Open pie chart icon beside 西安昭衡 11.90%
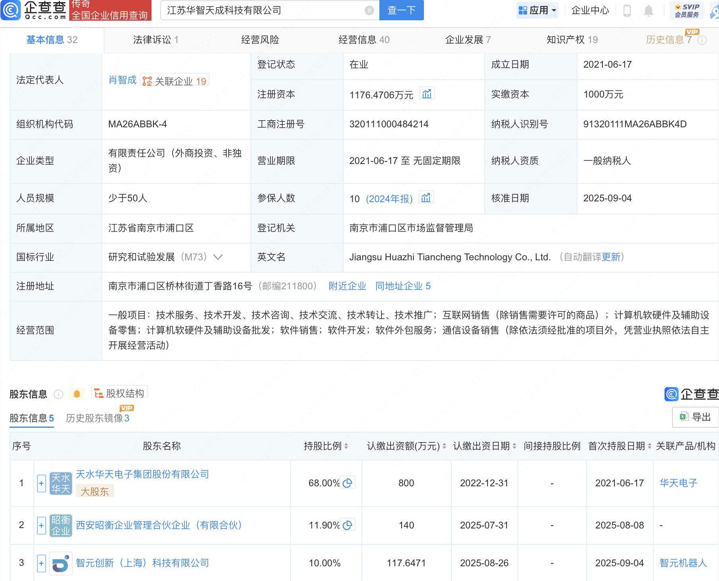This screenshot has height=581, width=719. coord(348,524)
